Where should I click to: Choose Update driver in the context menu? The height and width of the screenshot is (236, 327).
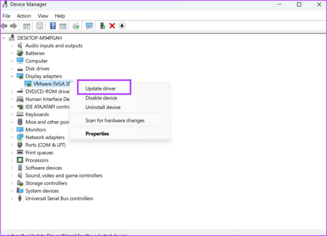pyautogui.click(x=100, y=88)
